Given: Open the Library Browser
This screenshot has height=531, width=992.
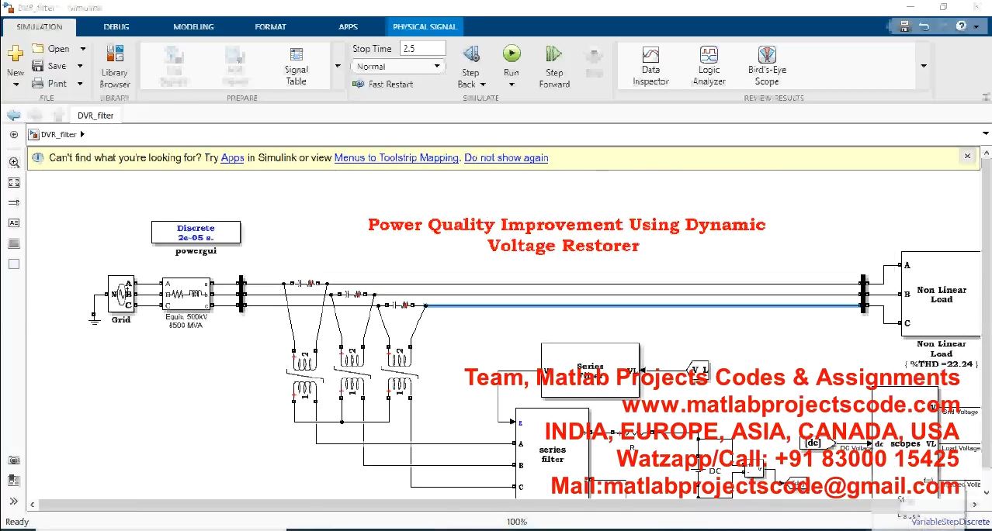Looking at the screenshot, I should (x=115, y=67).
